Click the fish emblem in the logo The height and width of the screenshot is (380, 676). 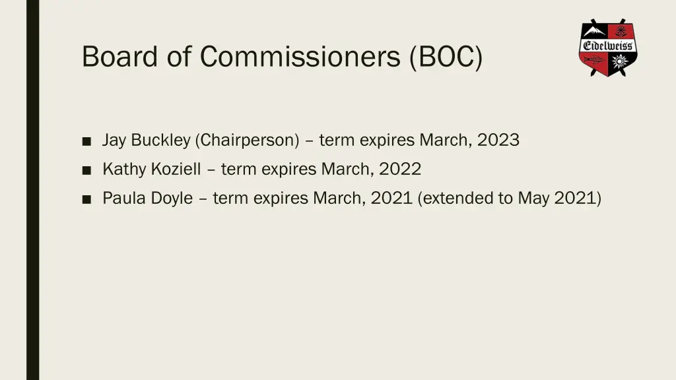595,60
